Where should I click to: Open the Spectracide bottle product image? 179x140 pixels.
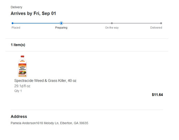pos(23,66)
